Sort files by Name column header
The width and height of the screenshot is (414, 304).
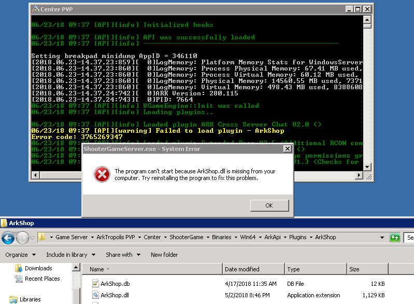(153, 269)
